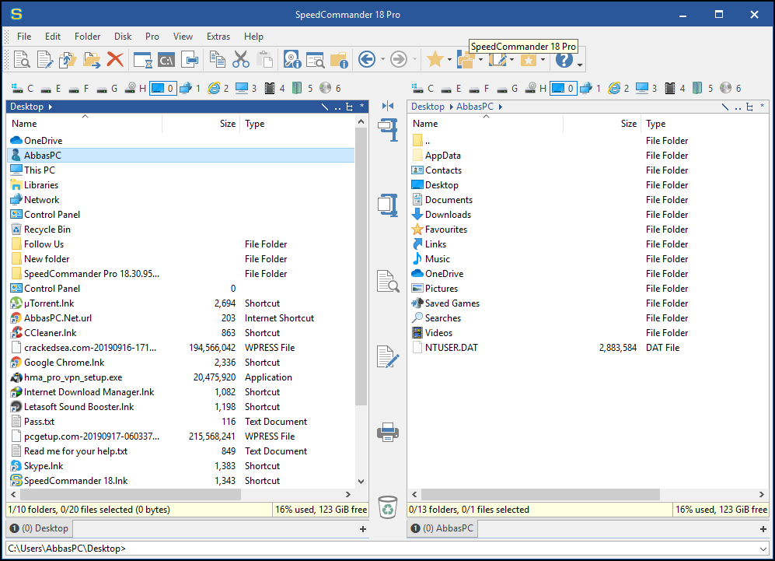
Task: Open the file search toolbar icon
Action: [x=316, y=60]
